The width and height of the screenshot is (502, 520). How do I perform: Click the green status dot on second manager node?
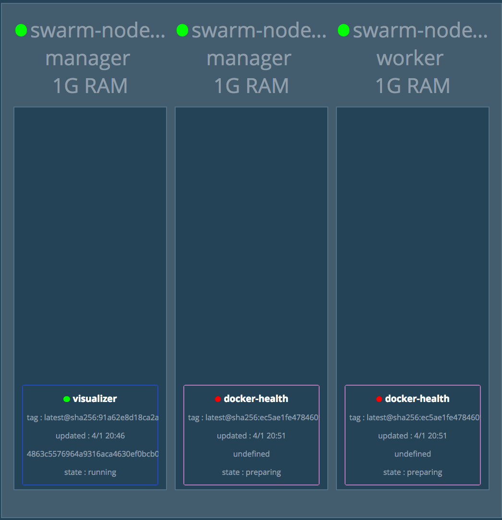(181, 30)
